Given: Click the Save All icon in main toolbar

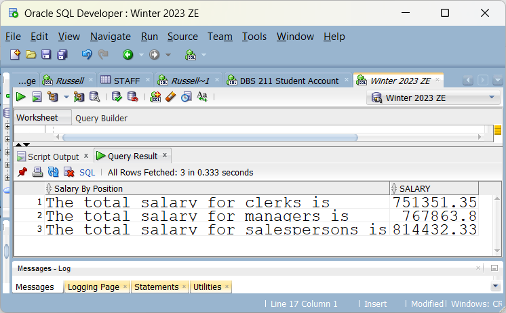Looking at the screenshot, I should point(62,55).
